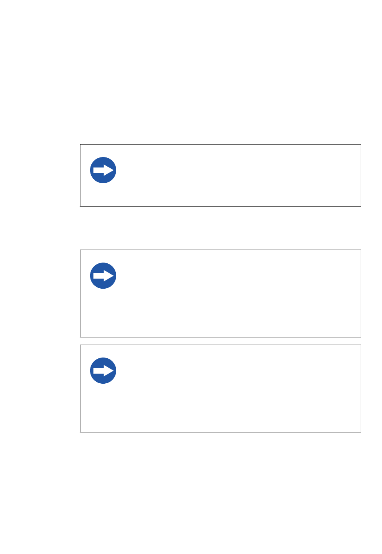Click the blue arrow icon in the bottom box
Viewport: 382px width, 554px height.
point(103,371)
